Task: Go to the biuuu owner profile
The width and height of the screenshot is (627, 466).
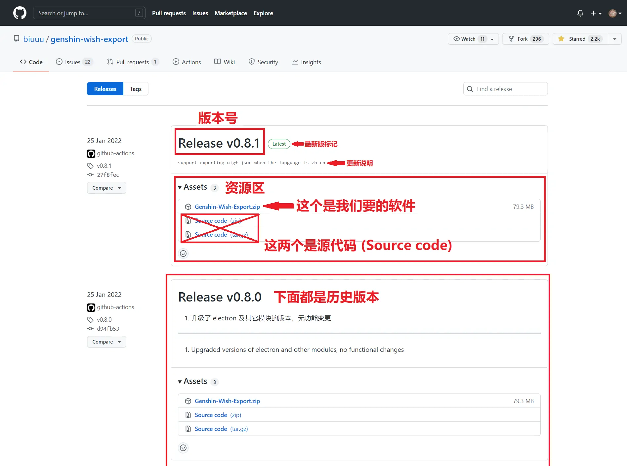Action: pos(33,39)
